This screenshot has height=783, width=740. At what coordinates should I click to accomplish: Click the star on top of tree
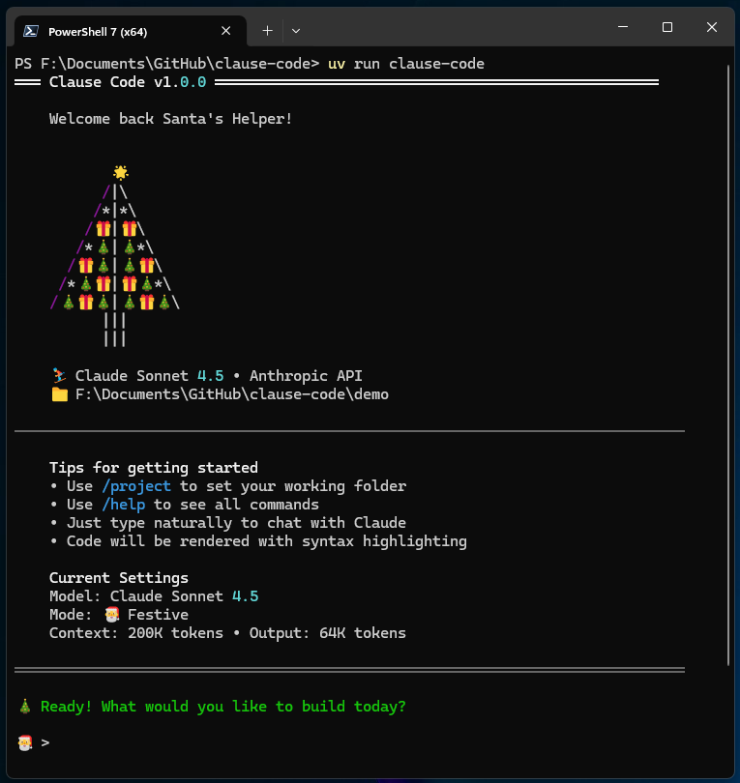point(120,173)
